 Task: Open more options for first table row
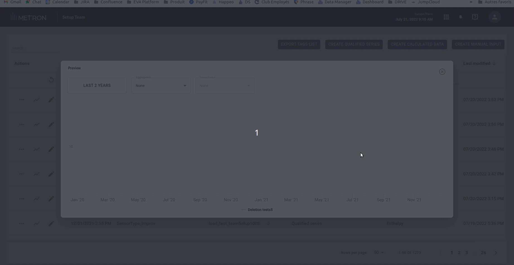tap(21, 100)
